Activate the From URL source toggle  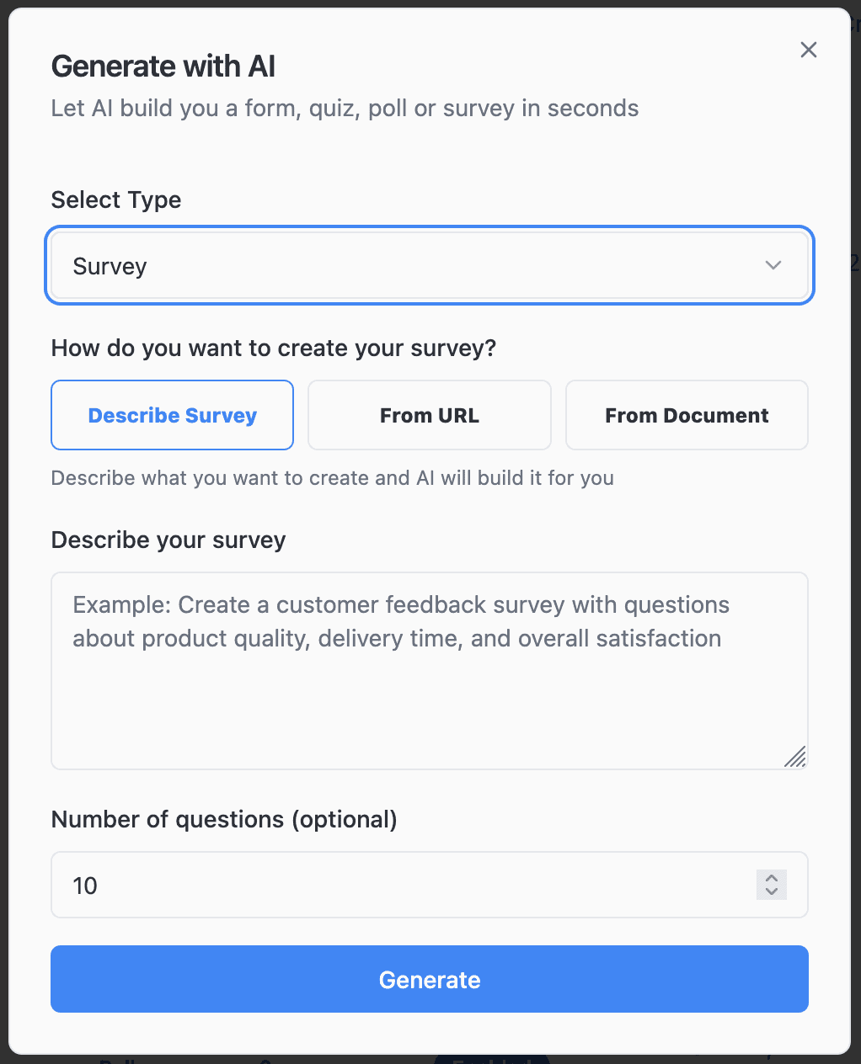click(x=429, y=415)
